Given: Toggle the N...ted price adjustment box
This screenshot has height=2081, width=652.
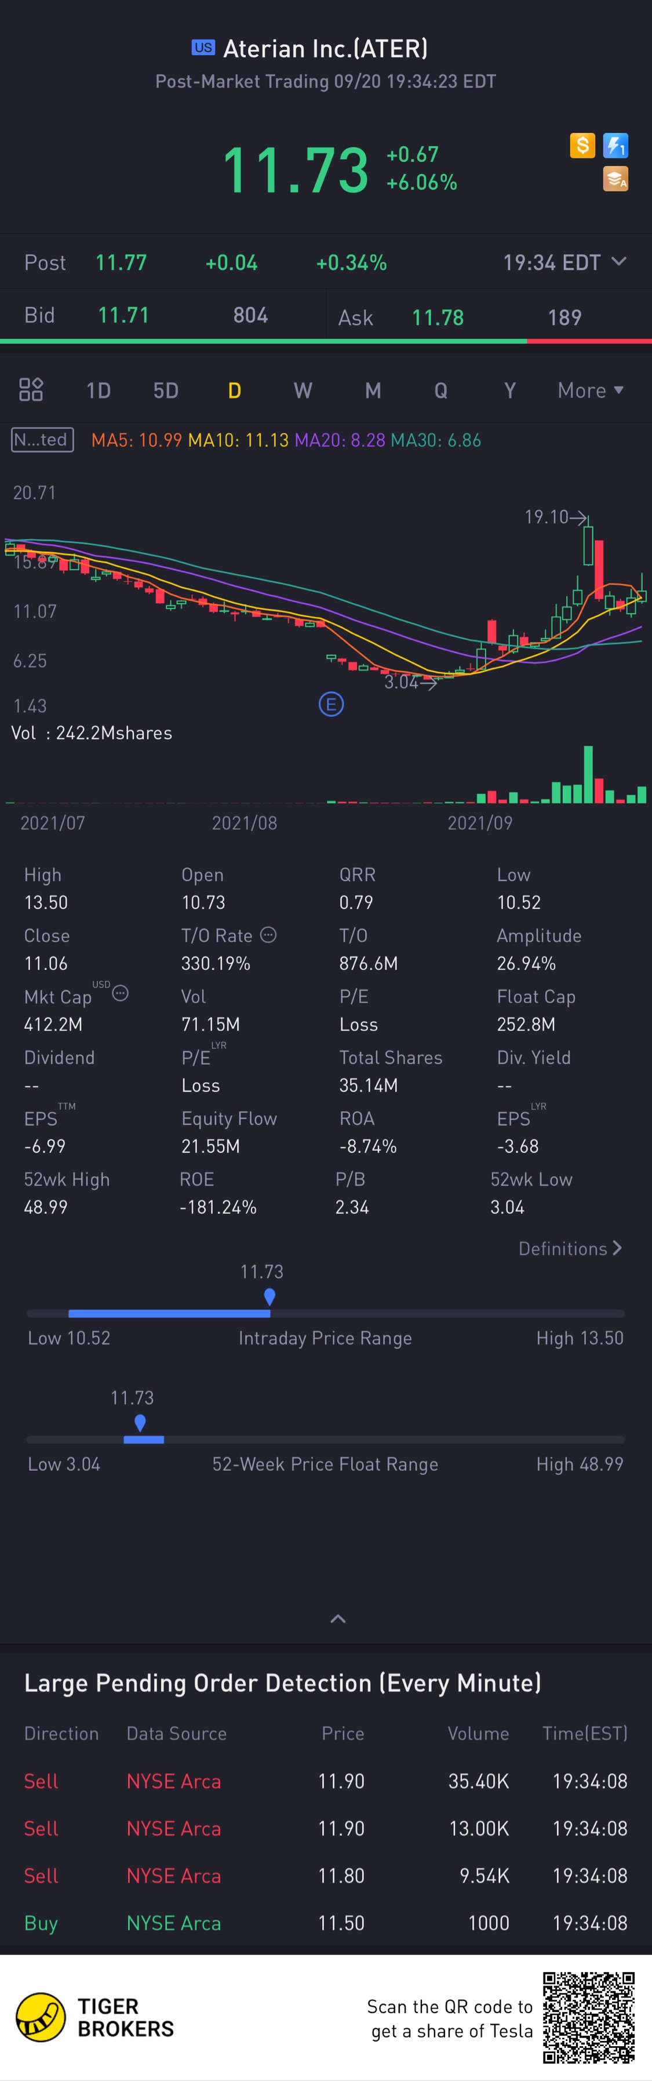Looking at the screenshot, I should coord(43,440).
